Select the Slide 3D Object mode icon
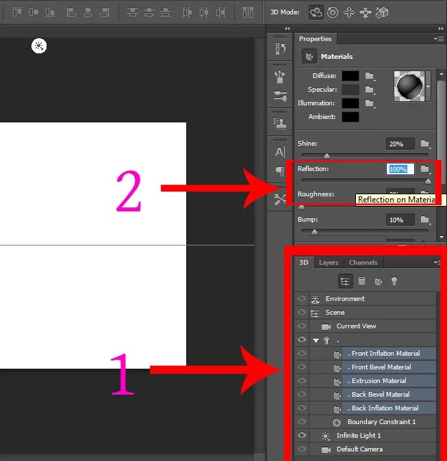The height and width of the screenshot is (461, 447). coord(366,12)
